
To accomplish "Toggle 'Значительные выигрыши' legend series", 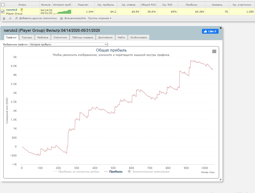I will (149, 172).
